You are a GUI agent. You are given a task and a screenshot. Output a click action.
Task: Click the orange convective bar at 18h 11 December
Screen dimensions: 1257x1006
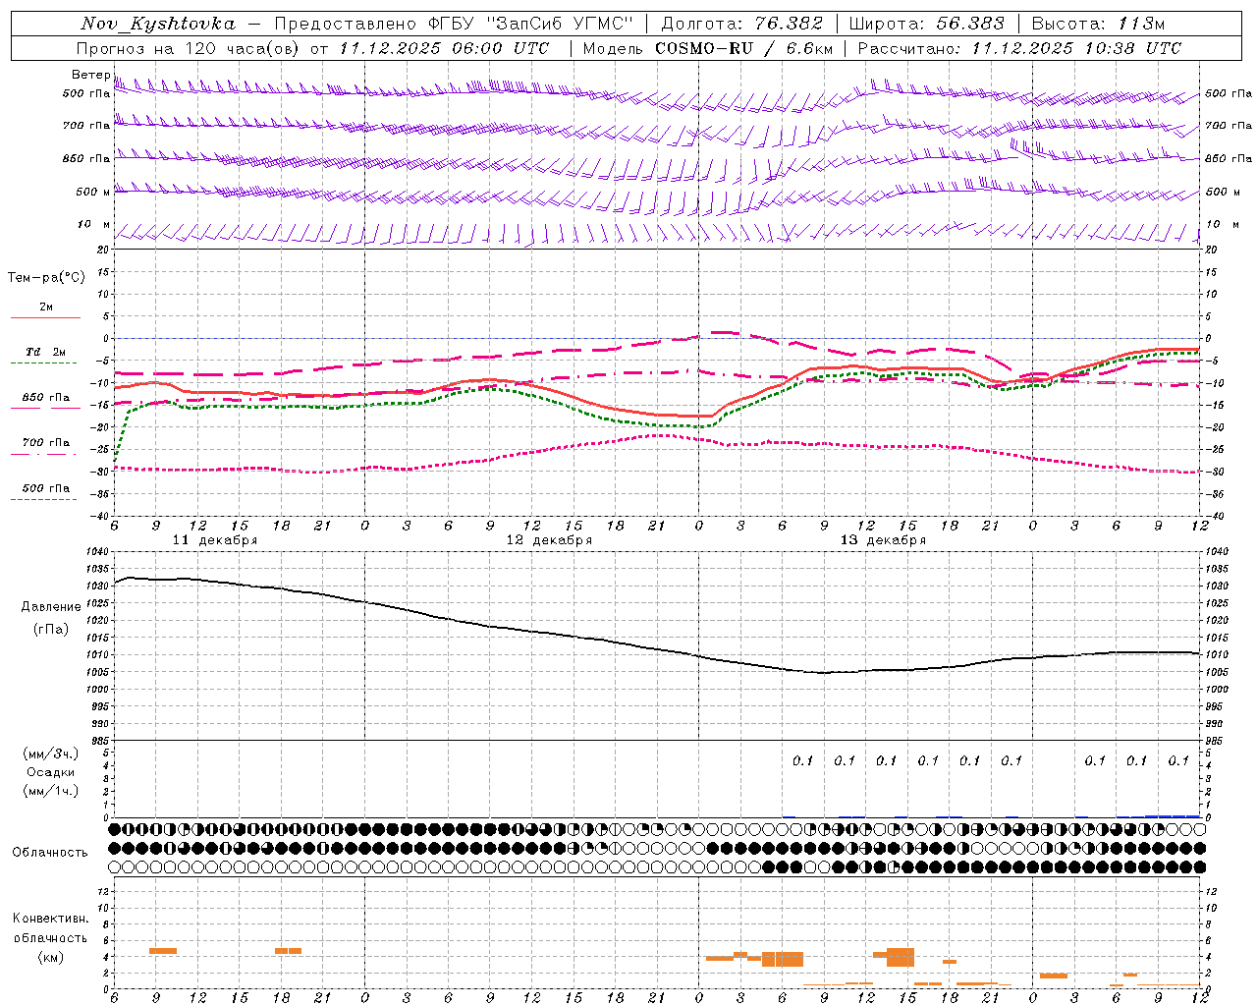(288, 951)
